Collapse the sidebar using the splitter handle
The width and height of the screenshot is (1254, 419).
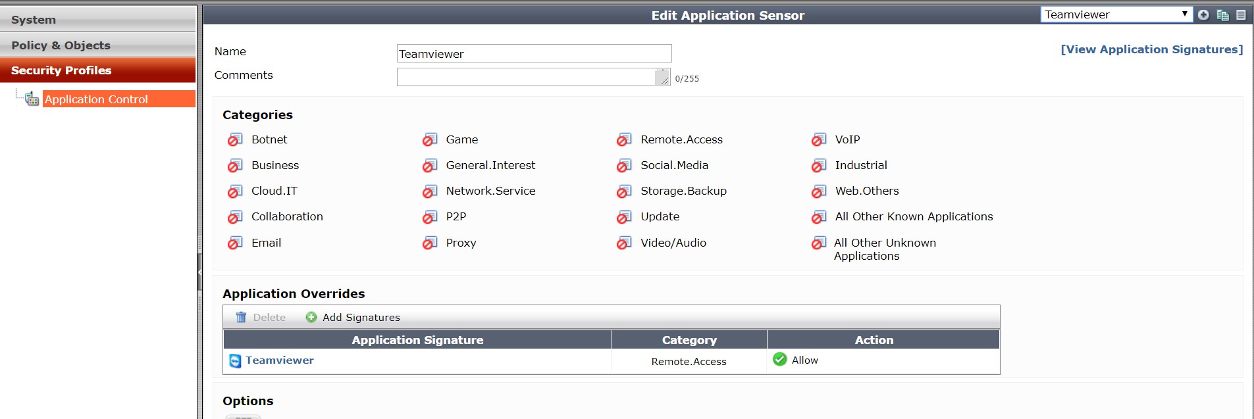pos(199,272)
